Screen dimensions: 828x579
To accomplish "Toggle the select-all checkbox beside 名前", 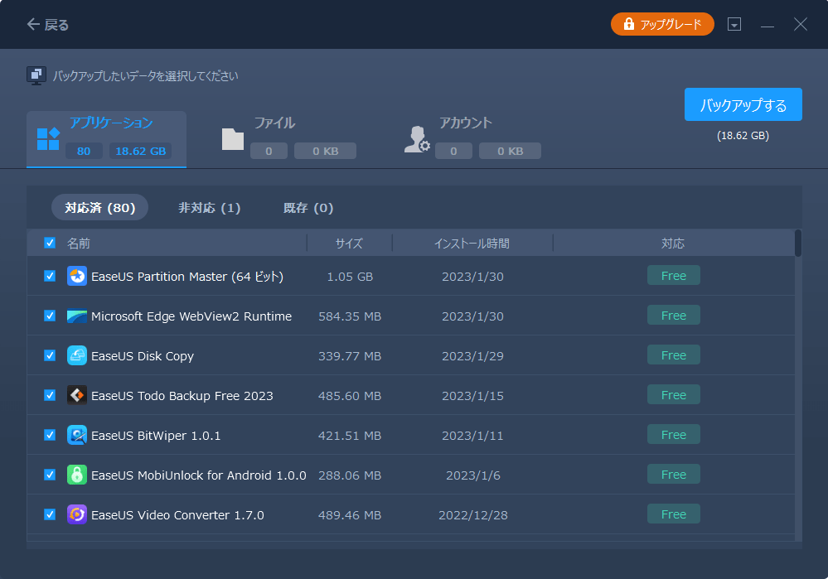I will point(50,244).
